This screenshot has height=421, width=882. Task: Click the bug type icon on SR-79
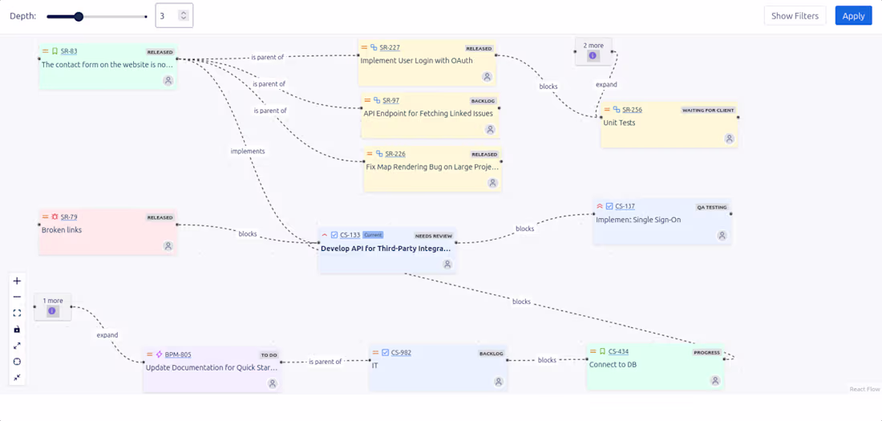coord(55,217)
